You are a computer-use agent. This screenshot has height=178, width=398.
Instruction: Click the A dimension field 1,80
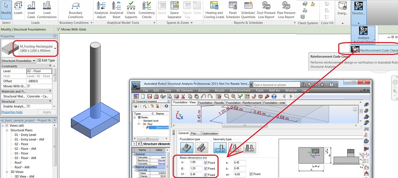coord(196,162)
